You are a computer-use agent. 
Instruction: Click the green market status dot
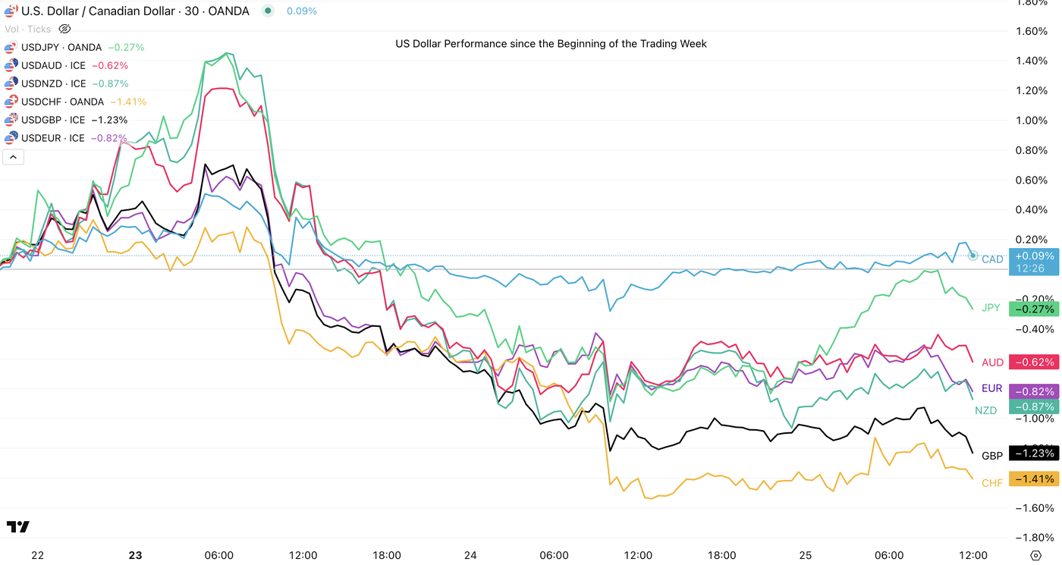(x=268, y=11)
